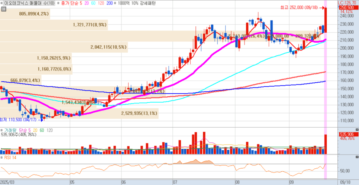Click the RSI 50.00 axis label

tap(345, 171)
